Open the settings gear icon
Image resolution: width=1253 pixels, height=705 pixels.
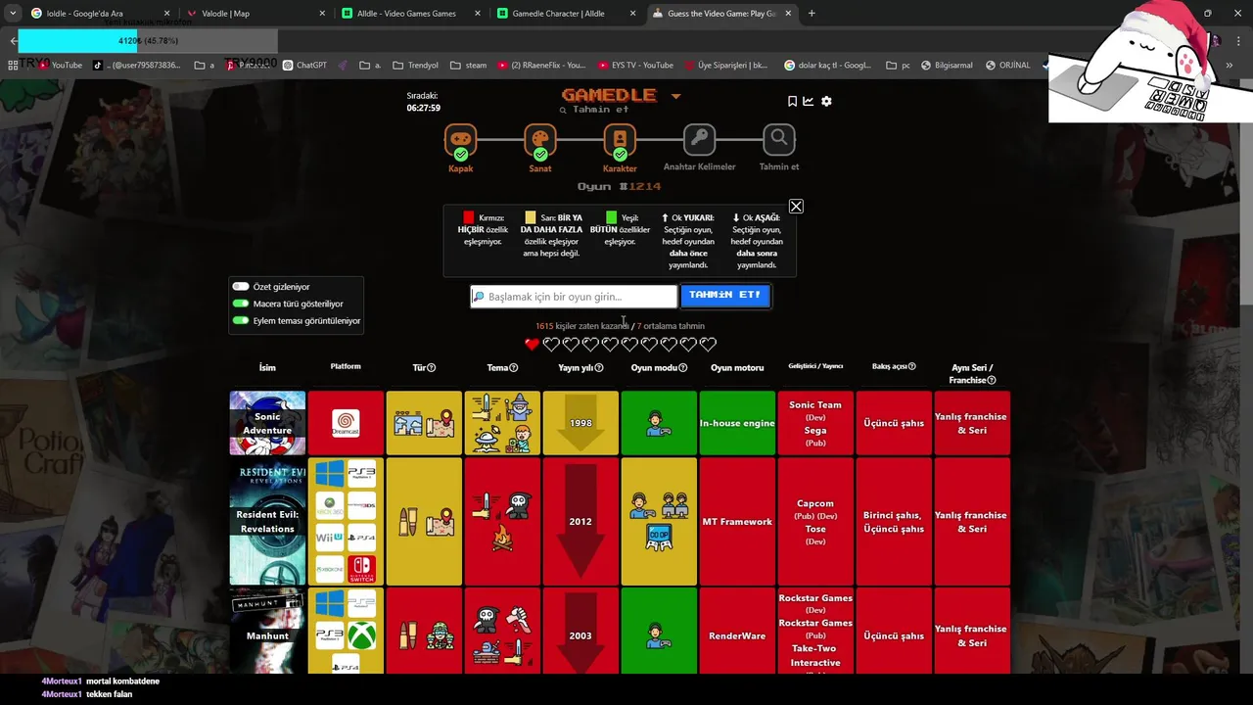click(826, 101)
